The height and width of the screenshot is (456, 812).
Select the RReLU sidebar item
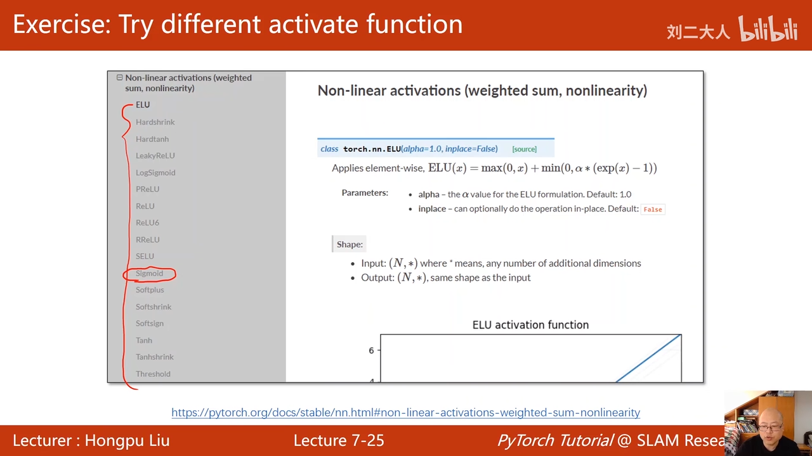click(x=147, y=240)
